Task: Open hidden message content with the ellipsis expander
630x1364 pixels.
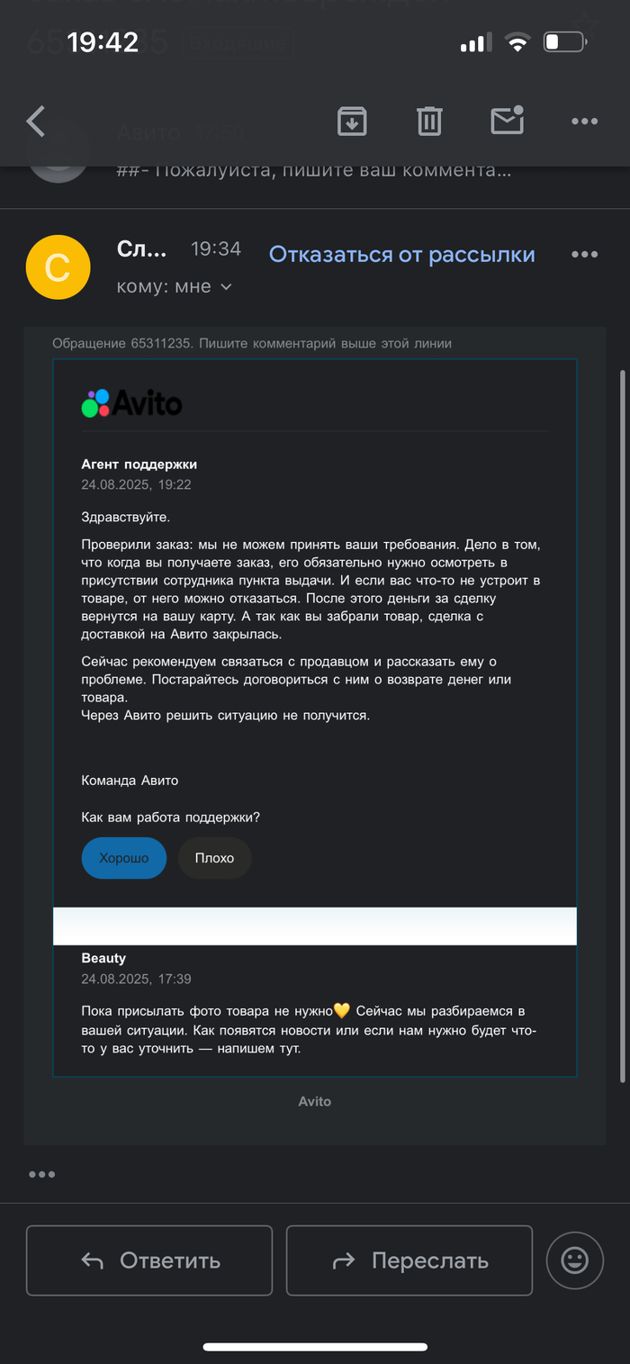Action: 40,1174
